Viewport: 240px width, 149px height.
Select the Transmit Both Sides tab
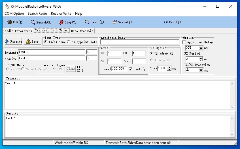[52, 30]
